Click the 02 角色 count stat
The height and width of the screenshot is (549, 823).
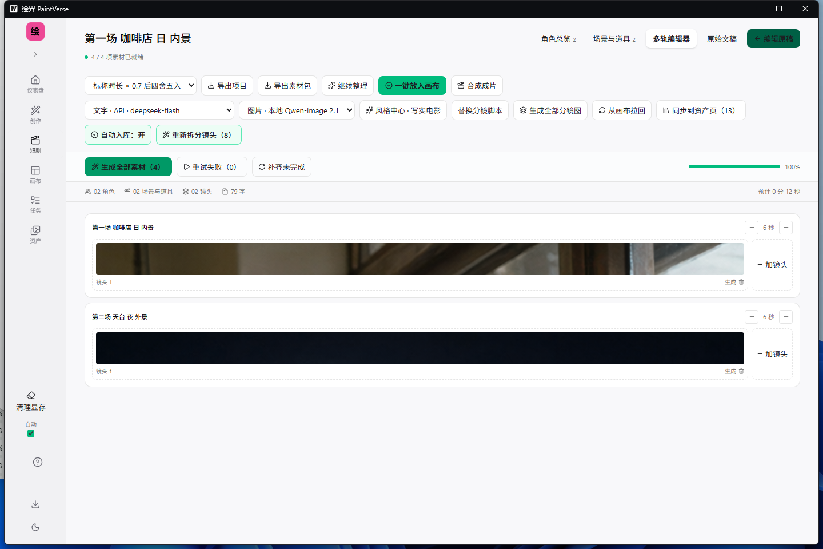tap(100, 192)
